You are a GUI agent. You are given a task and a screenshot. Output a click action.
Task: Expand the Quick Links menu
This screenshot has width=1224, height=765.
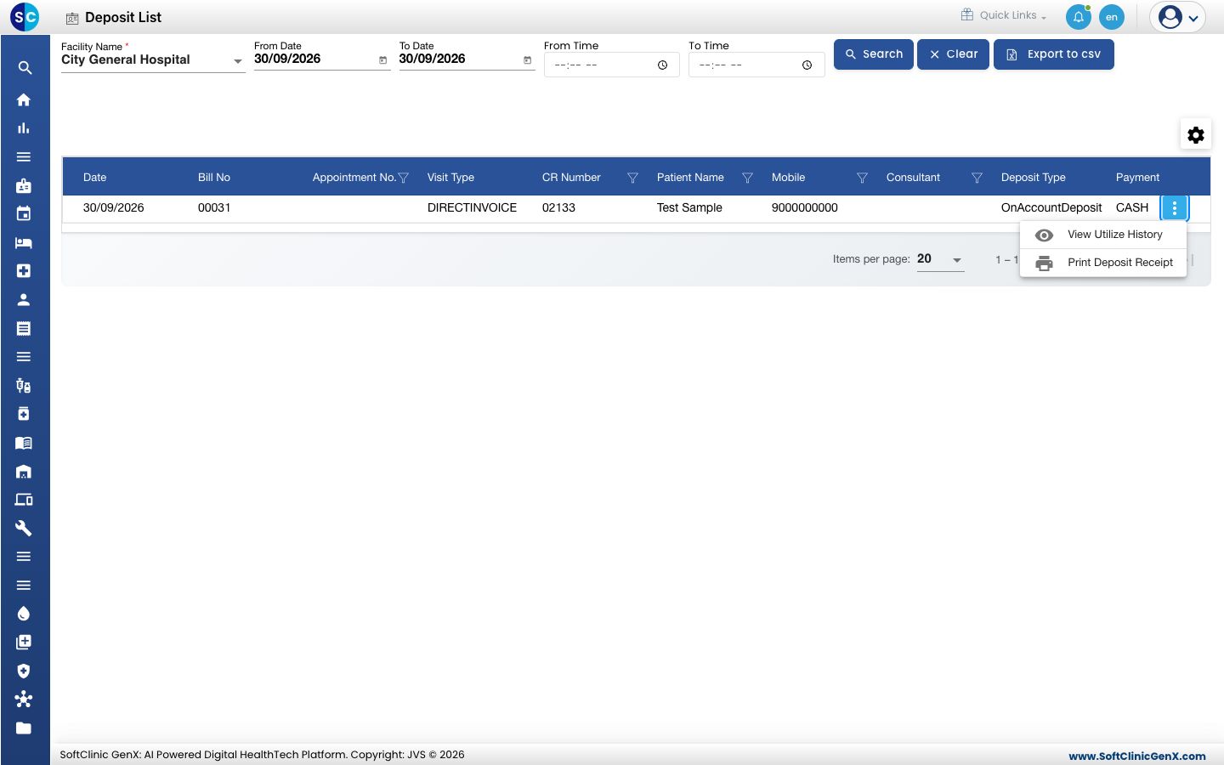tap(1004, 15)
